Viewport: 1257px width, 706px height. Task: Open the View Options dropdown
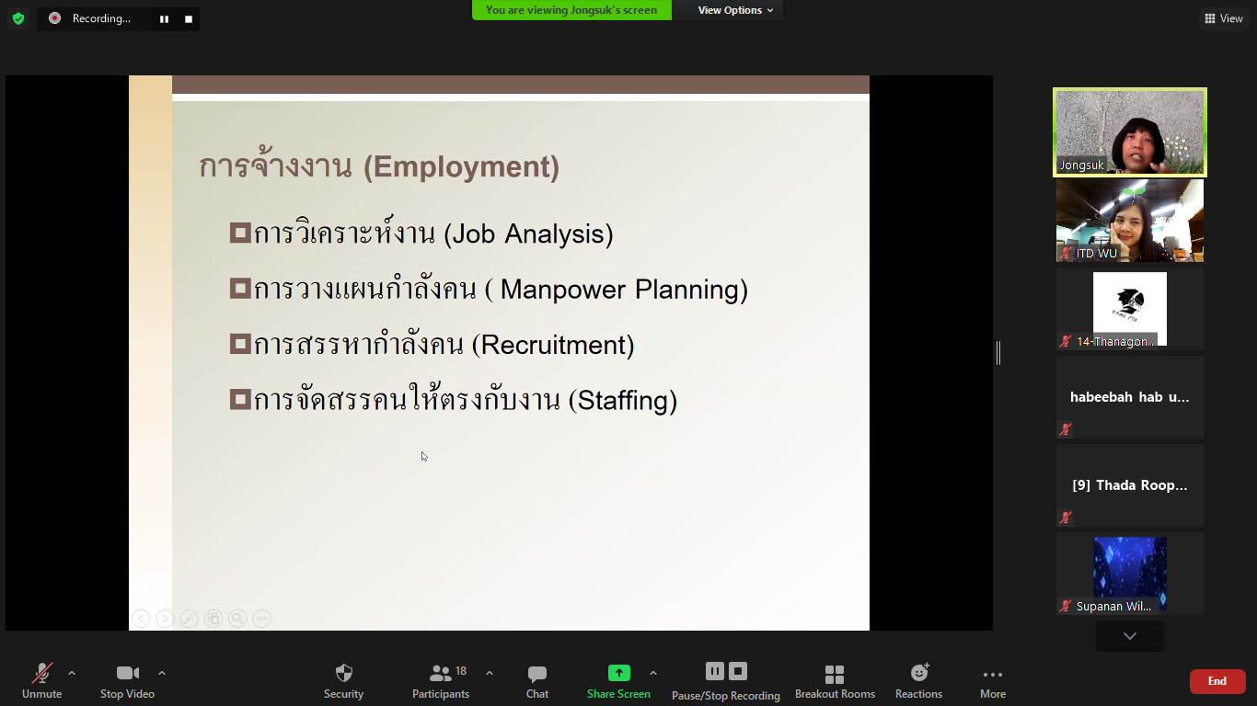(735, 10)
